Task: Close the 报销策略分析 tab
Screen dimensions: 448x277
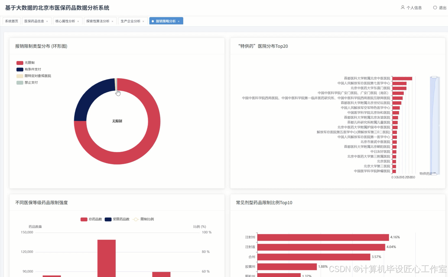Action: click(x=179, y=21)
